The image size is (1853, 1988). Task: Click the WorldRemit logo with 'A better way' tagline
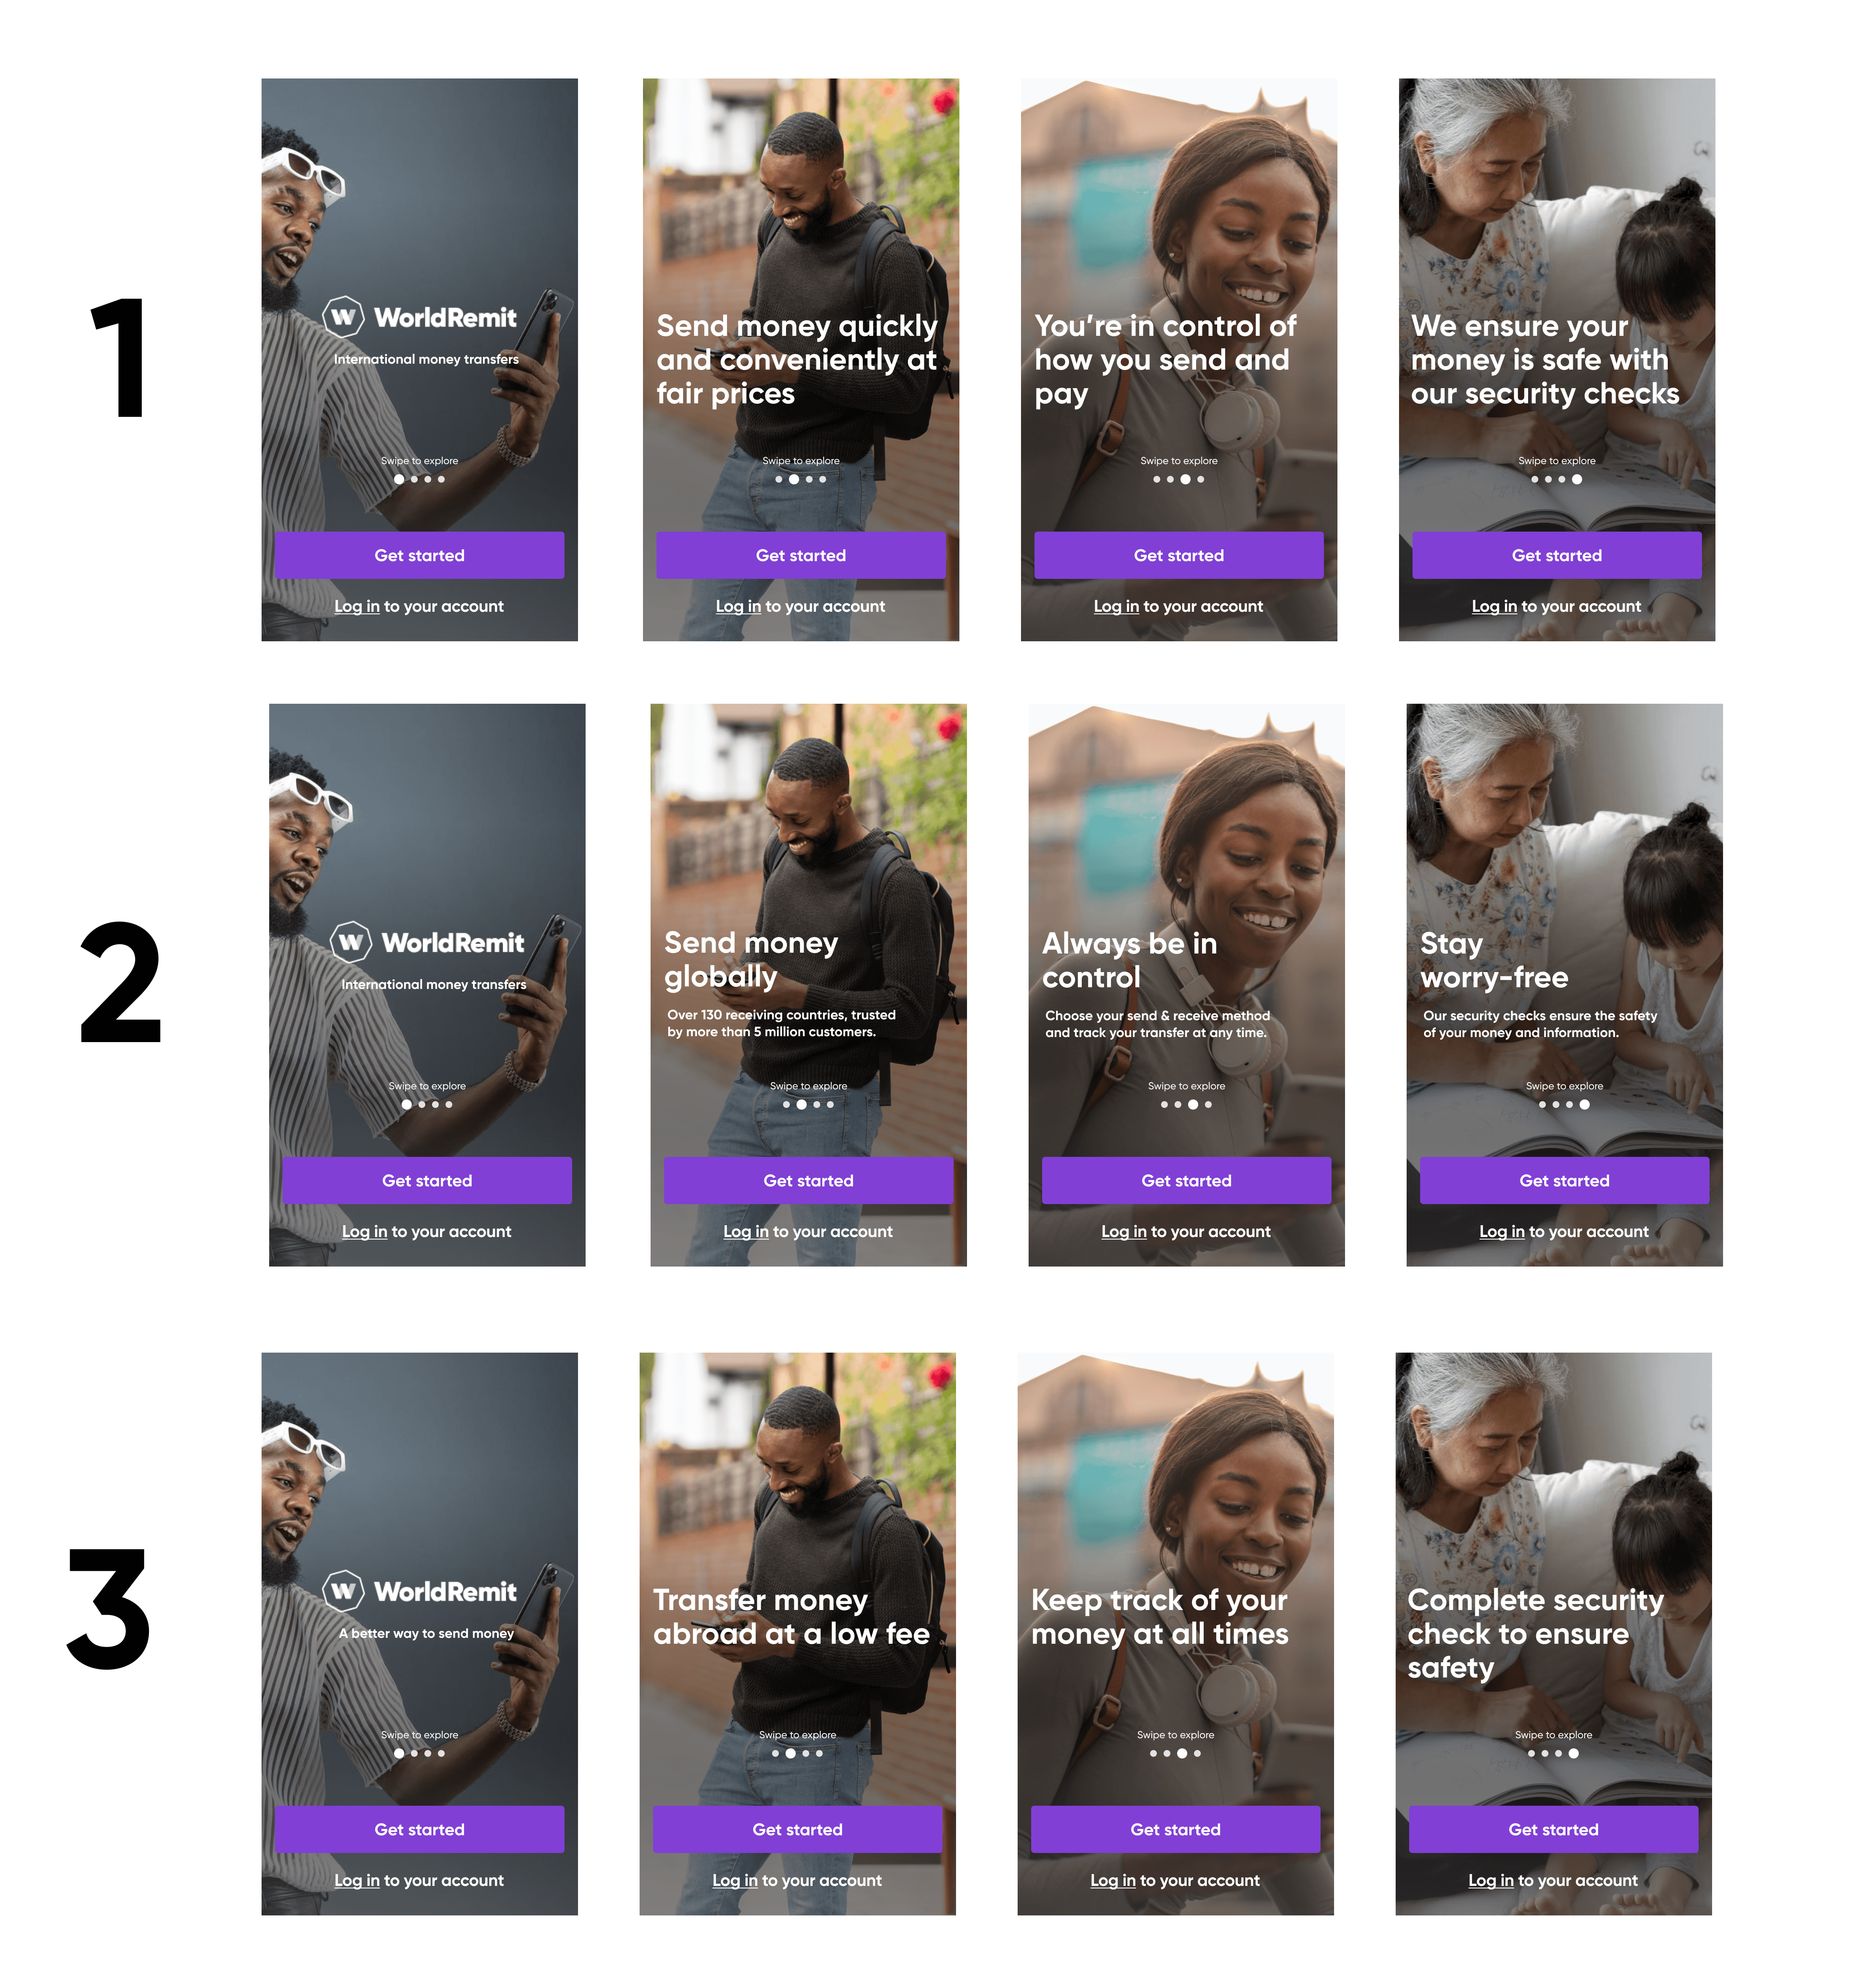pos(419,1591)
